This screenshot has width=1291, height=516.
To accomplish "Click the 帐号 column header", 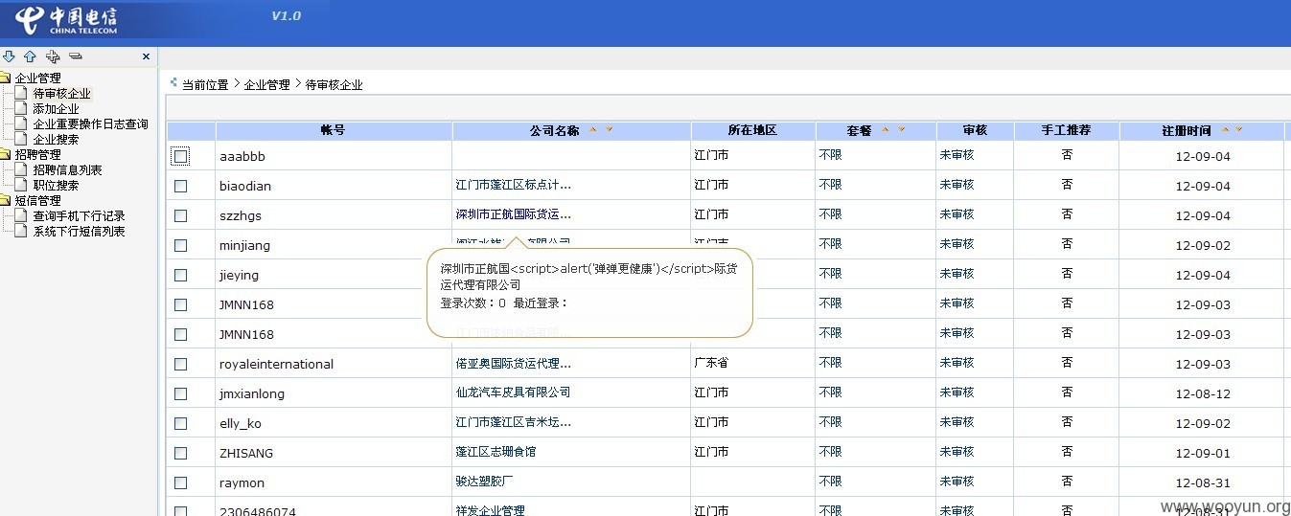I will [x=333, y=130].
